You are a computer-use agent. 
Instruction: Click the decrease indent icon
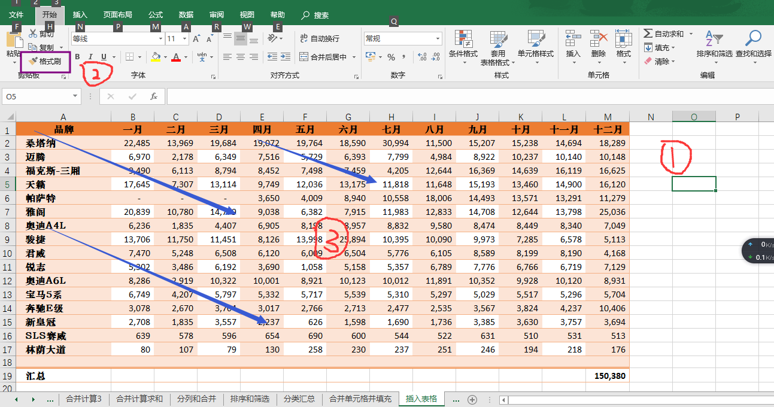tap(272, 57)
